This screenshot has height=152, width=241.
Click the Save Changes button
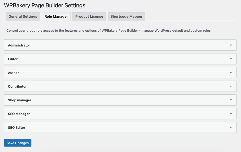(18, 143)
